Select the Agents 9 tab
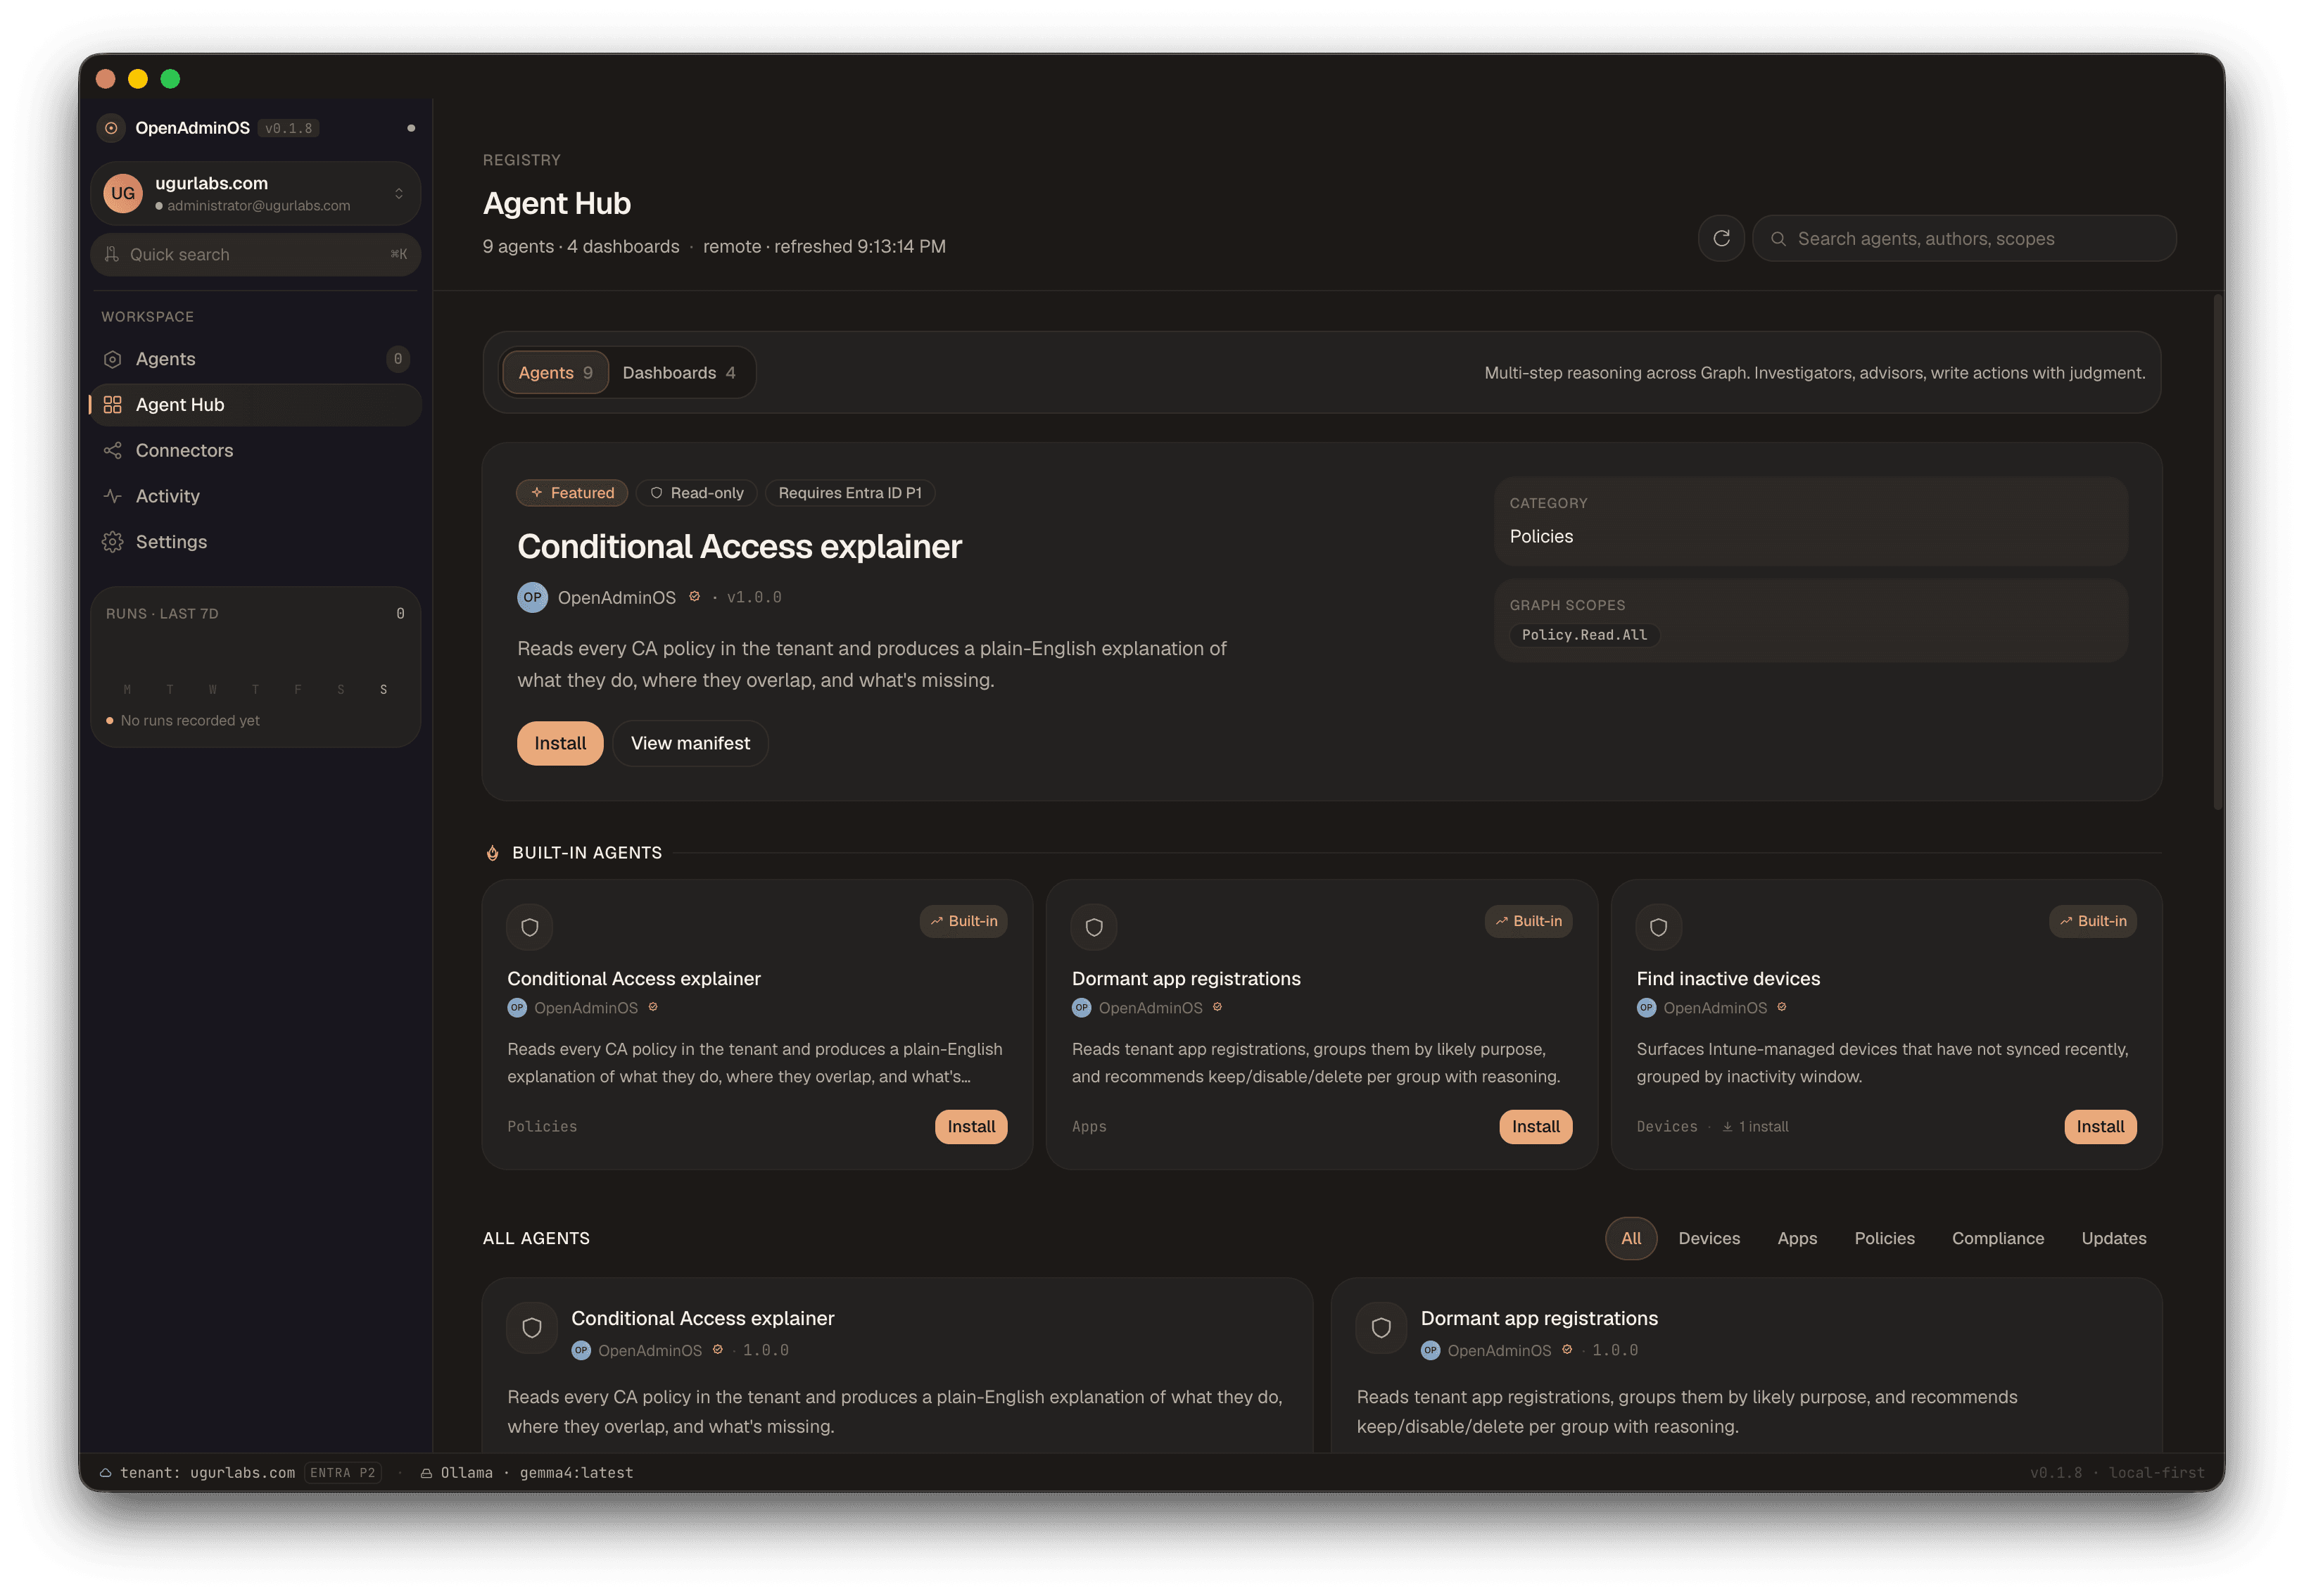 (555, 372)
